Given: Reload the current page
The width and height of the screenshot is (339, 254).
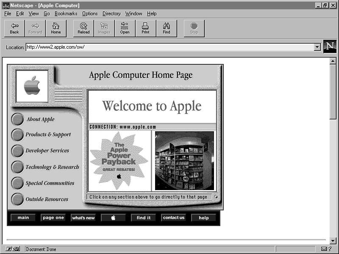Looking at the screenshot, I should coord(83,28).
